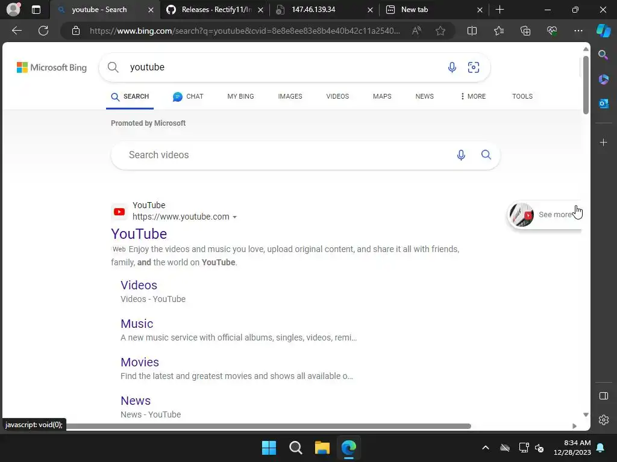Select the MAPS tab
Screen dimensions: 617x462
click(382, 96)
